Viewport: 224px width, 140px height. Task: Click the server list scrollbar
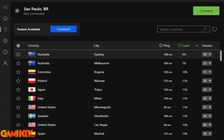(x=221, y=55)
